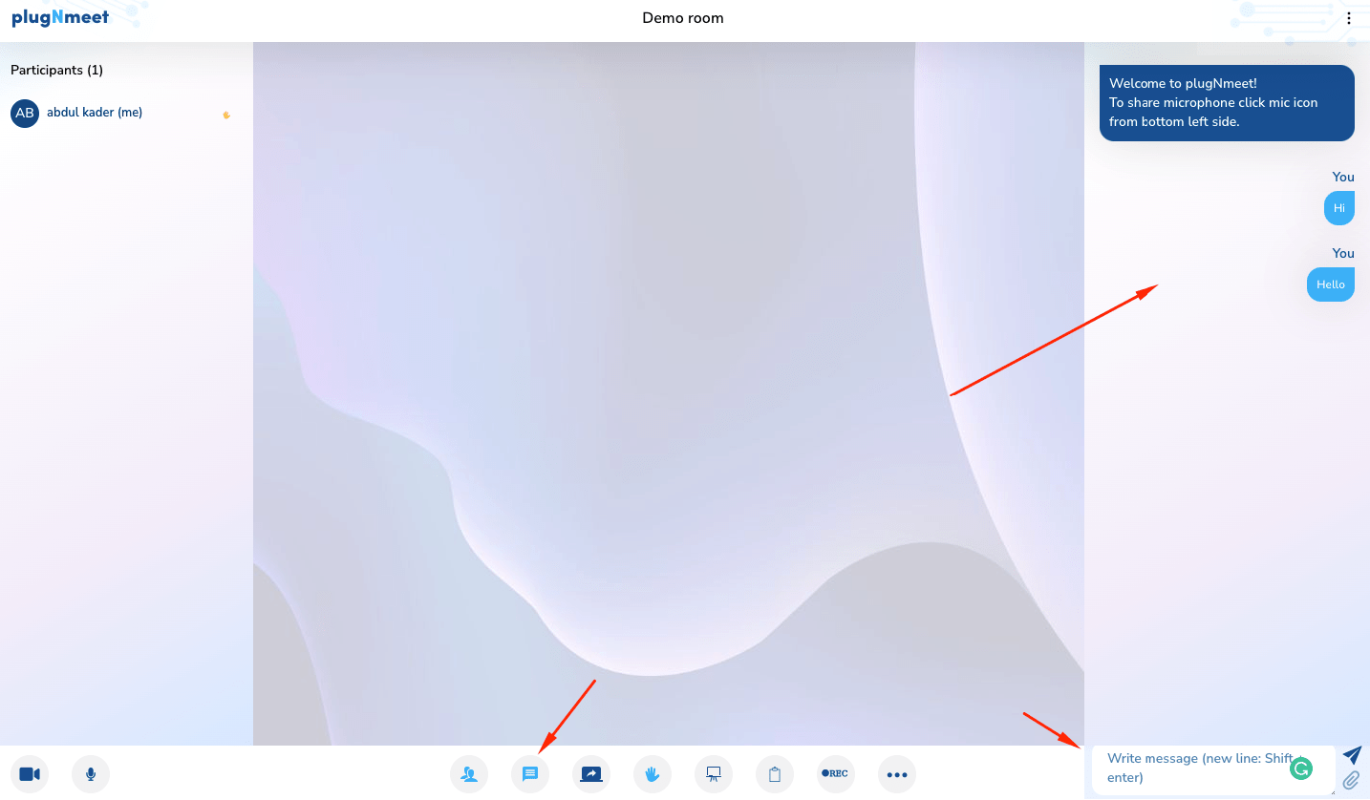The width and height of the screenshot is (1370, 800).
Task: Click the Hello chat message bubble
Action: click(x=1331, y=284)
